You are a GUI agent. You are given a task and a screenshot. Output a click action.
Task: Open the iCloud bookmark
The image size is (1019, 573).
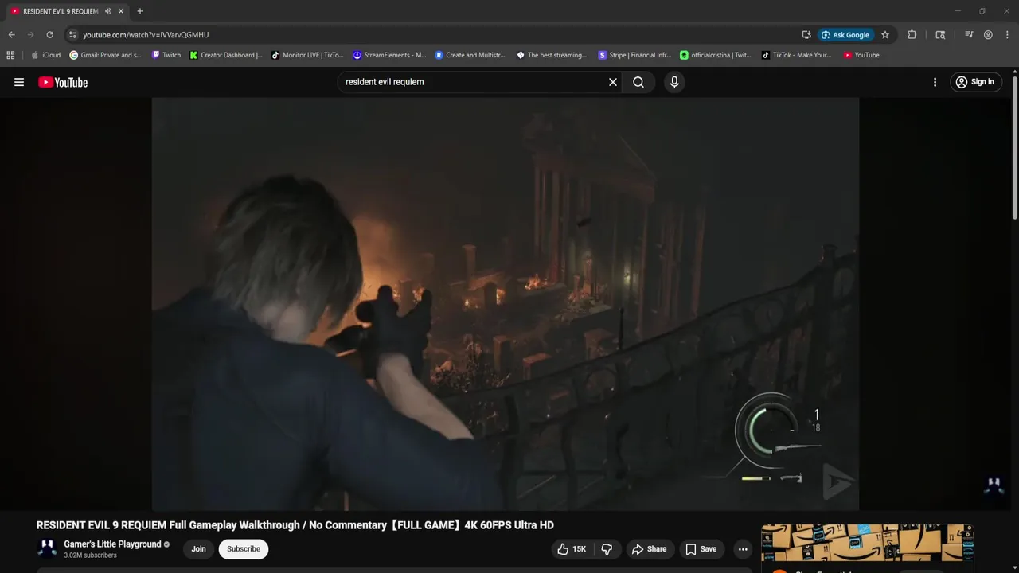pyautogui.click(x=45, y=55)
